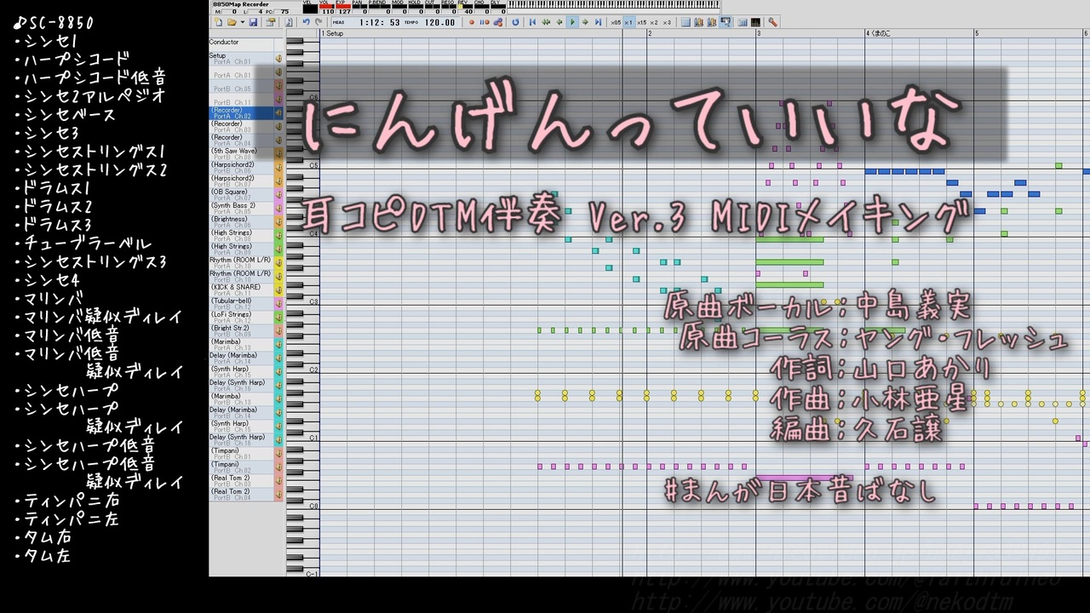Click the Save floppy disk icon
This screenshot has height=613, width=1090.
[x=253, y=22]
